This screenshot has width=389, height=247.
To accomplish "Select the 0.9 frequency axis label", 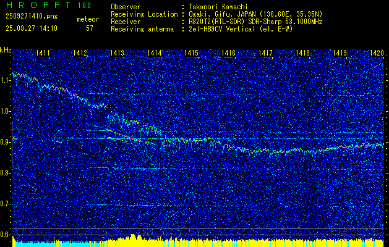I will [x=6, y=142].
